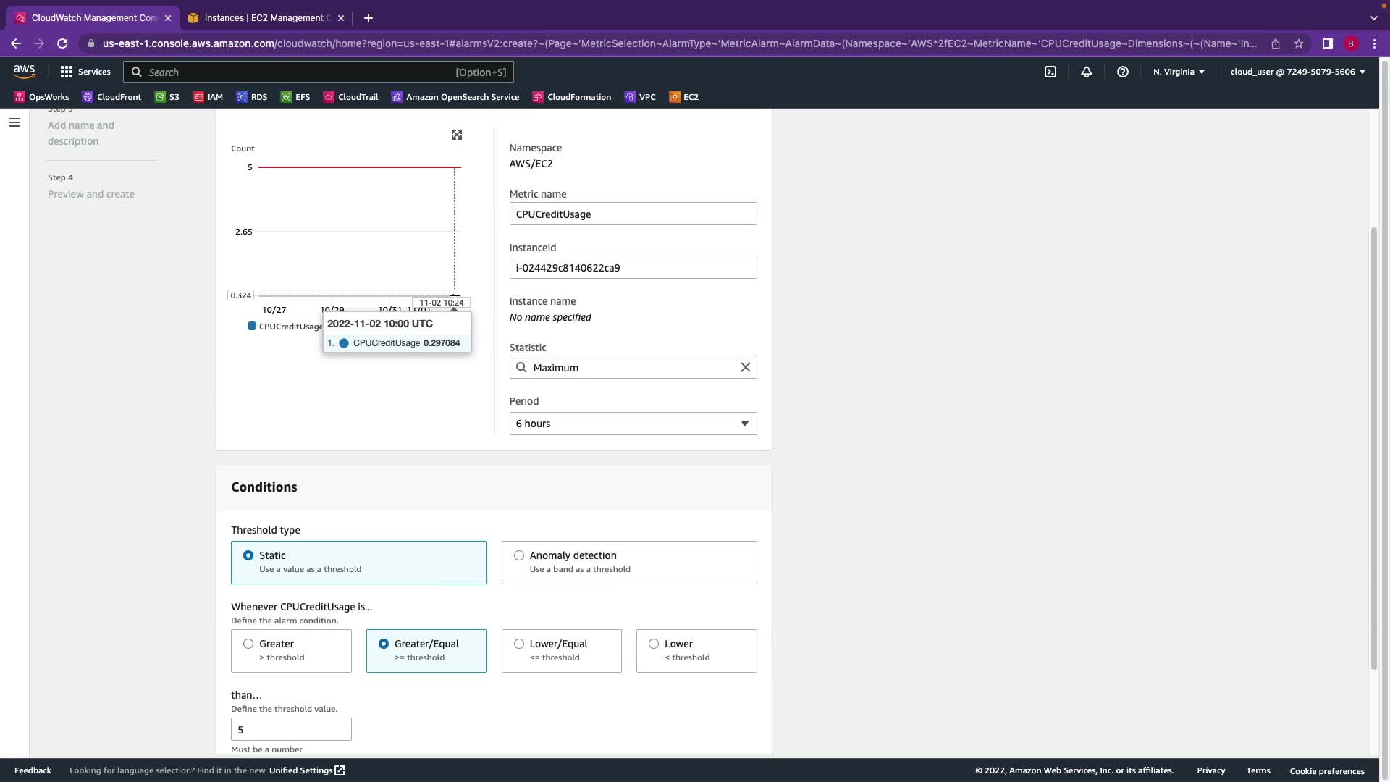The image size is (1390, 782).
Task: Expand the graph to full screen
Action: (457, 135)
